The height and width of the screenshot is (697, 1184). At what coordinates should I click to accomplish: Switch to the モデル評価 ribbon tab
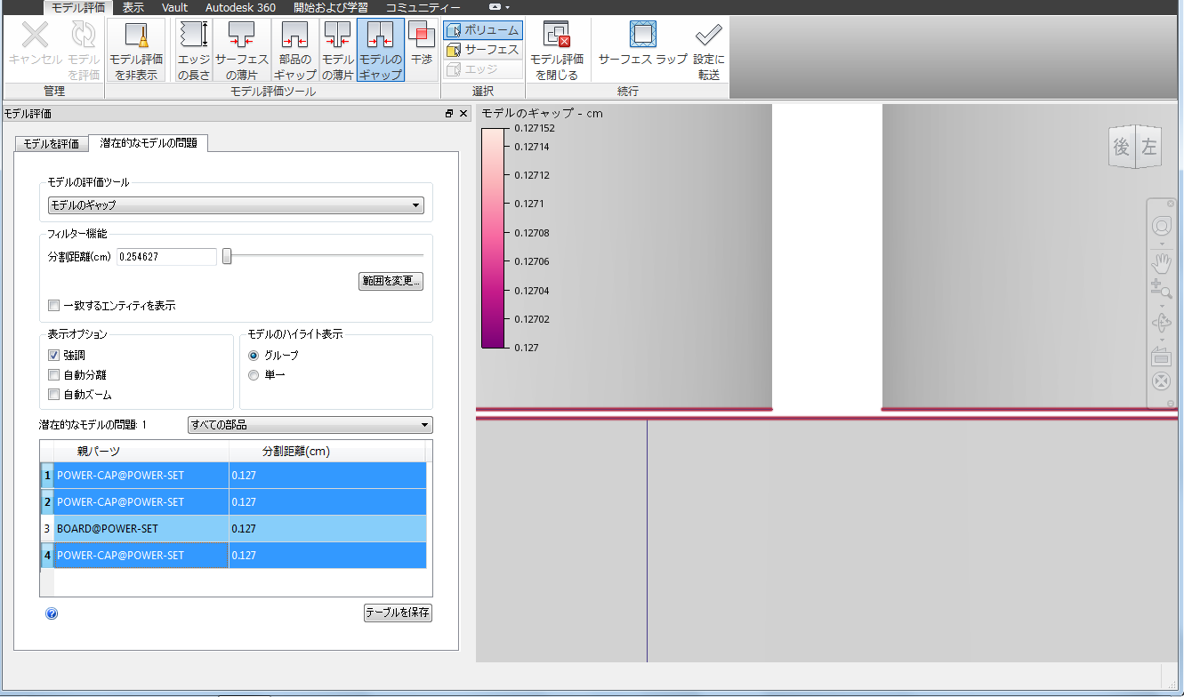point(78,7)
